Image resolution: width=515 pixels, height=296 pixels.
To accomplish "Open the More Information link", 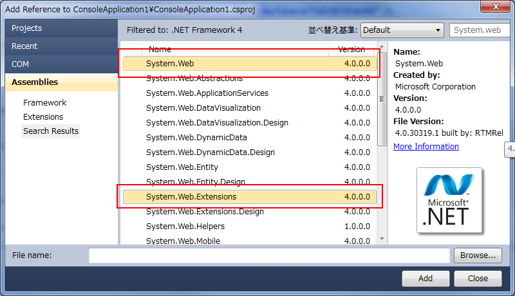I will [426, 147].
